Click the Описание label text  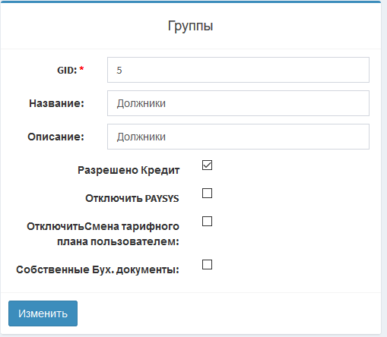coord(56,137)
